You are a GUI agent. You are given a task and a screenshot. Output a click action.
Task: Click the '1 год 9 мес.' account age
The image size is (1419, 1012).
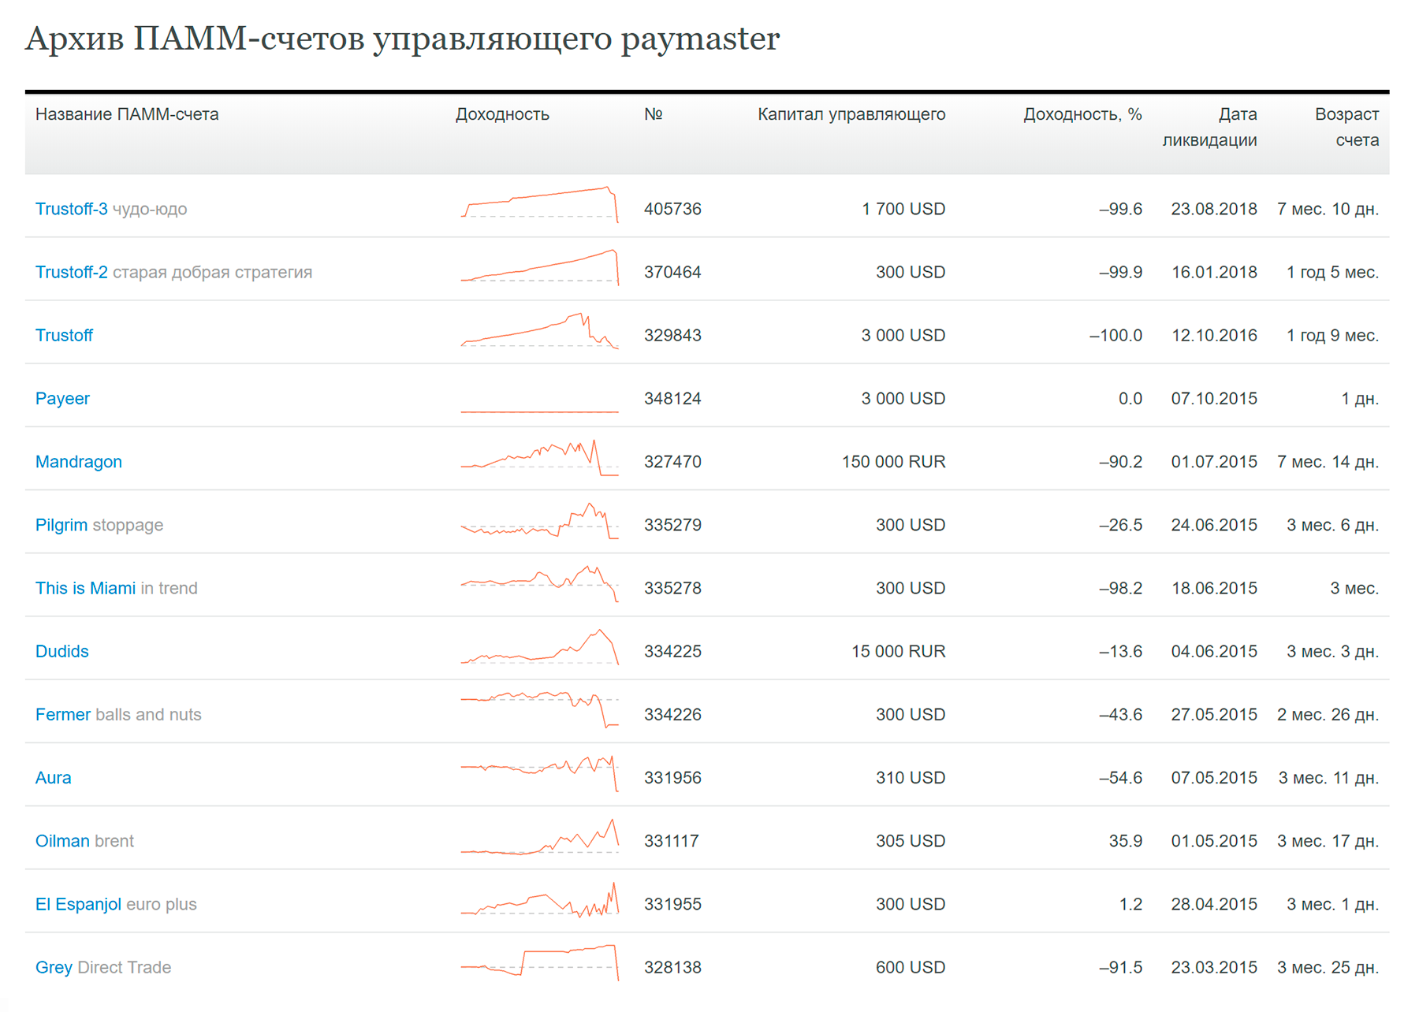click(x=1333, y=335)
